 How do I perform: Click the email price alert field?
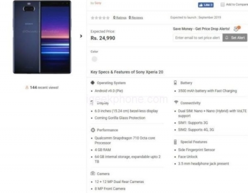click(197, 38)
